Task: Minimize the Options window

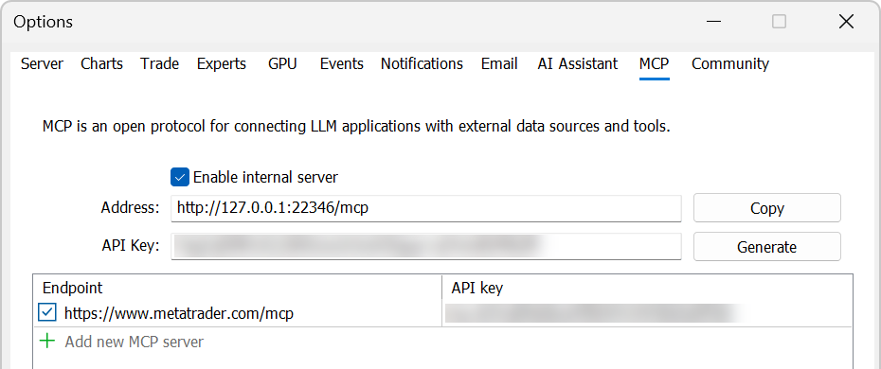Action: (x=713, y=22)
